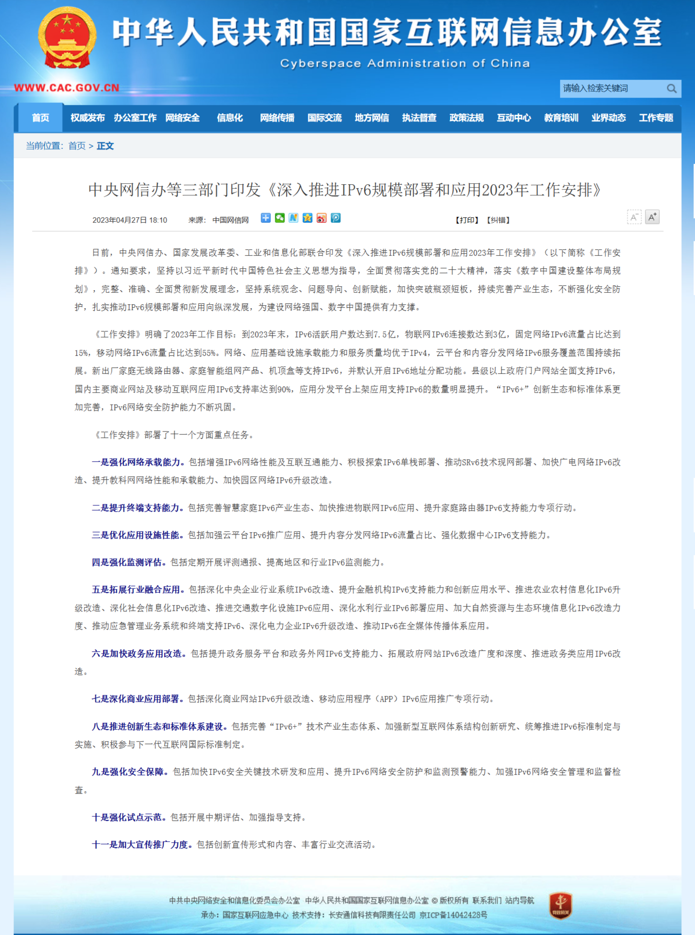Open the 首页 navigation tab
Viewport: 695px width, 935px height.
pos(40,118)
